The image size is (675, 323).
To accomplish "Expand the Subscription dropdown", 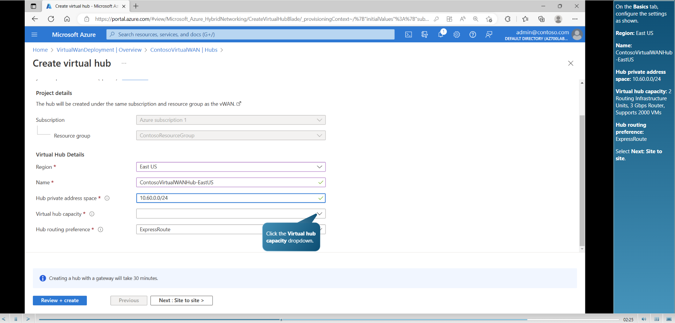I will click(231, 120).
